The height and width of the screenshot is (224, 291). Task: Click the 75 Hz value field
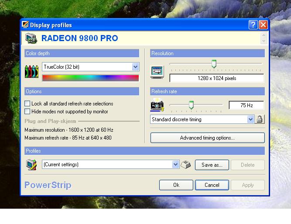[x=246, y=105]
